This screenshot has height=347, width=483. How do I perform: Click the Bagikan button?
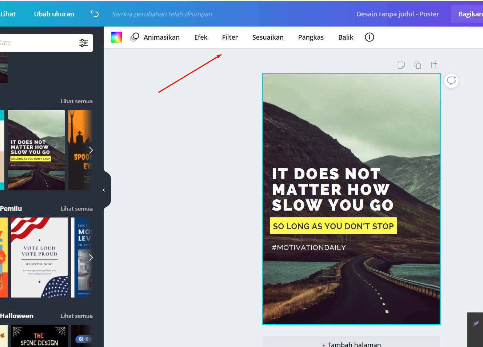pyautogui.click(x=471, y=13)
